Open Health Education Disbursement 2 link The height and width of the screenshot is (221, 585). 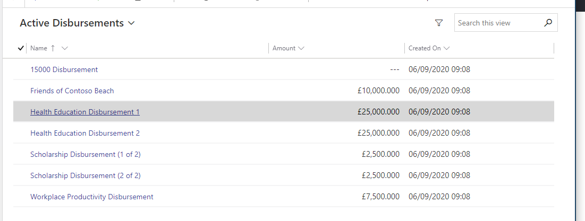click(85, 133)
